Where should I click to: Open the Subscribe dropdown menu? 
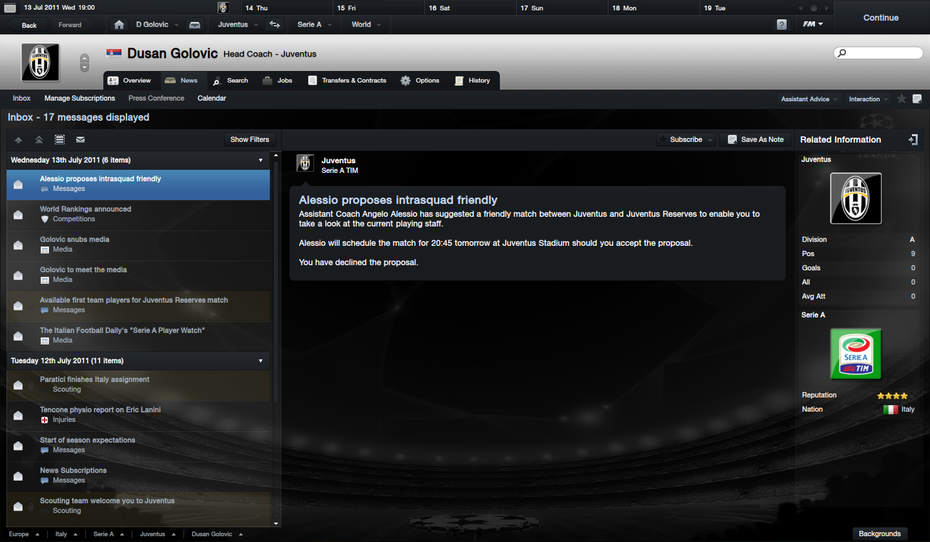click(x=687, y=139)
